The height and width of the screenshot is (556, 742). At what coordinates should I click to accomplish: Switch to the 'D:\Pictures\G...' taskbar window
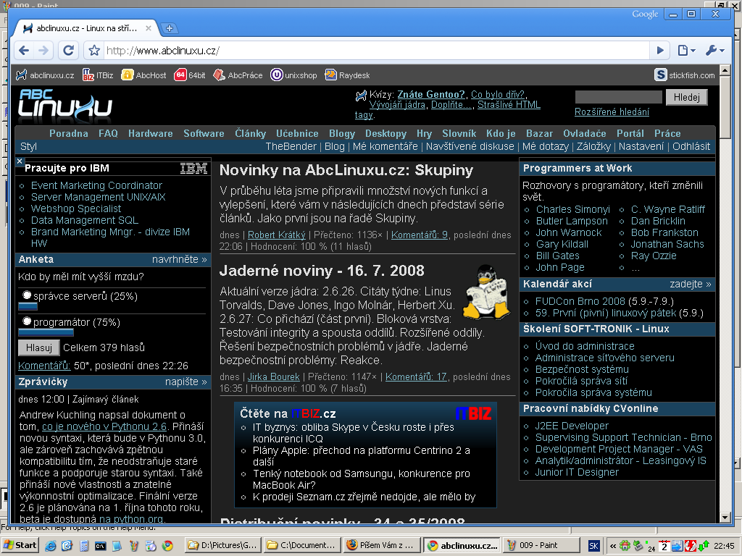click(x=222, y=546)
